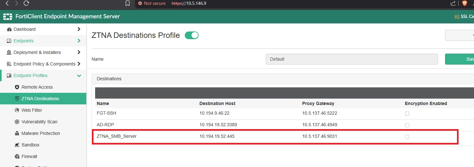
Task: Click the Destinations section header
Action: tap(109, 79)
